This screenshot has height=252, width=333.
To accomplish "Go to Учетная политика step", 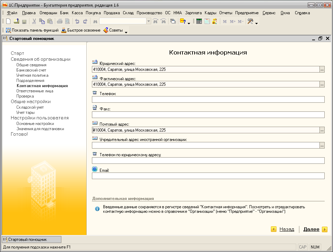I will click(x=32, y=75).
